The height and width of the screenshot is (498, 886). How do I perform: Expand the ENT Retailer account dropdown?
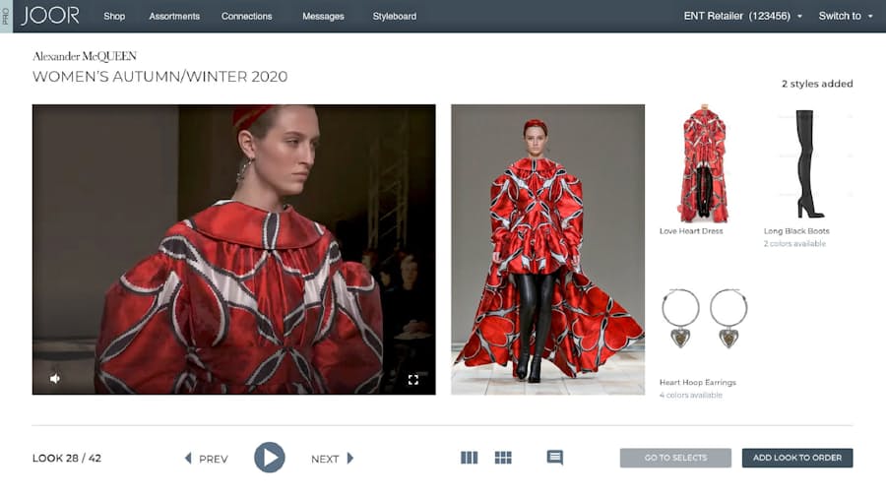[743, 16]
